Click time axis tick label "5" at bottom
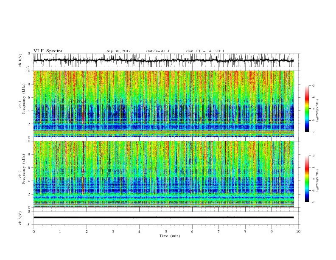The height and width of the screenshot is (260, 336). click(x=166, y=232)
